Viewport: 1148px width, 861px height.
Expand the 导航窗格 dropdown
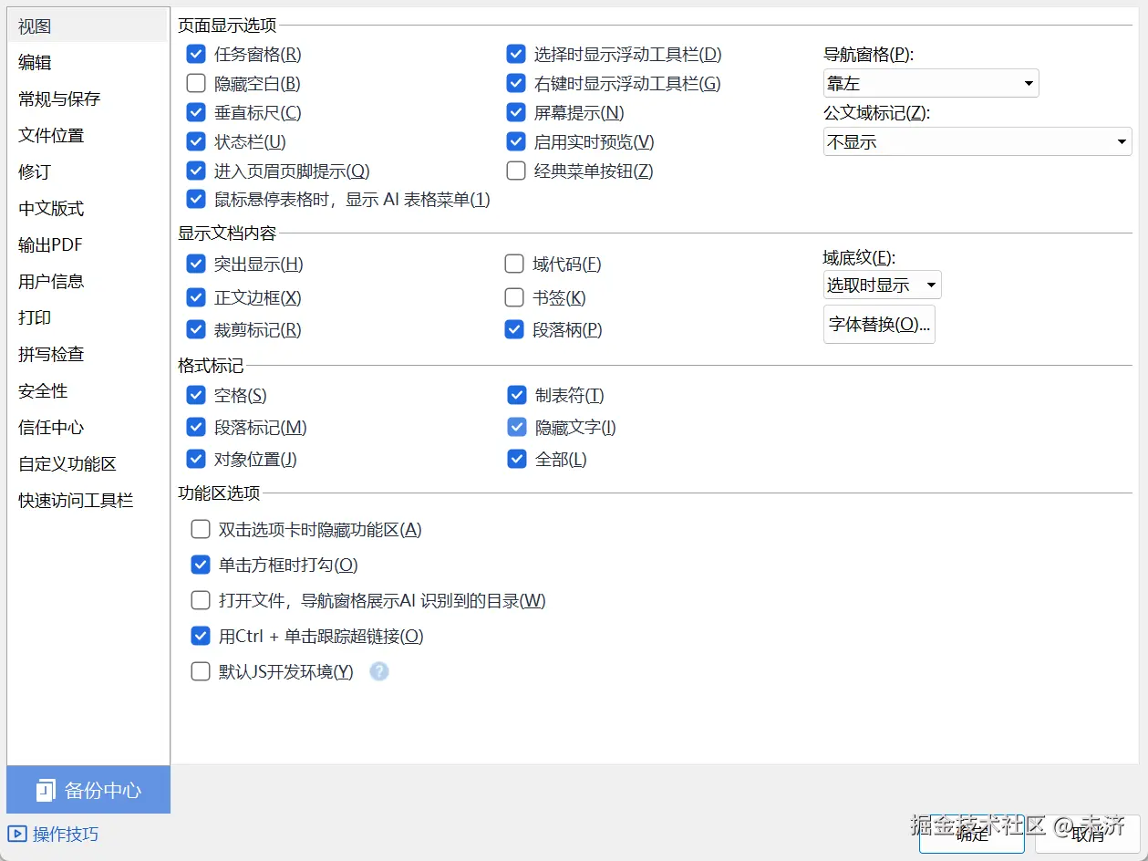[931, 83]
